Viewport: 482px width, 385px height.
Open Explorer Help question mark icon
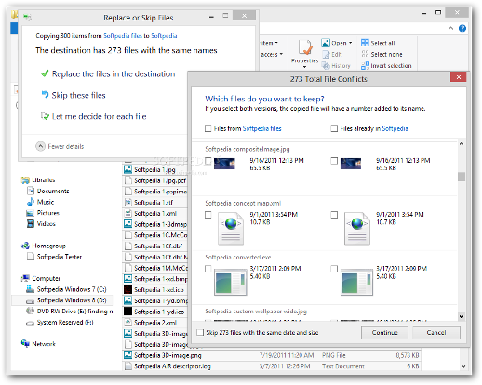(x=462, y=28)
